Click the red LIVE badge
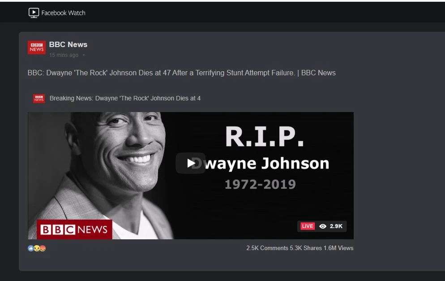The height and width of the screenshot is (281, 445). [307, 226]
